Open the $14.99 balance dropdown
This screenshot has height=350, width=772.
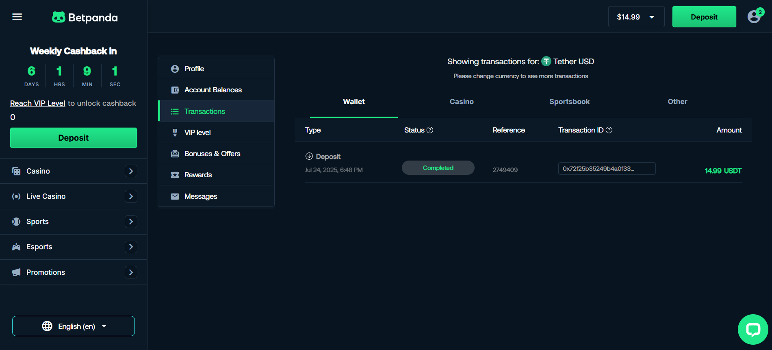click(636, 17)
